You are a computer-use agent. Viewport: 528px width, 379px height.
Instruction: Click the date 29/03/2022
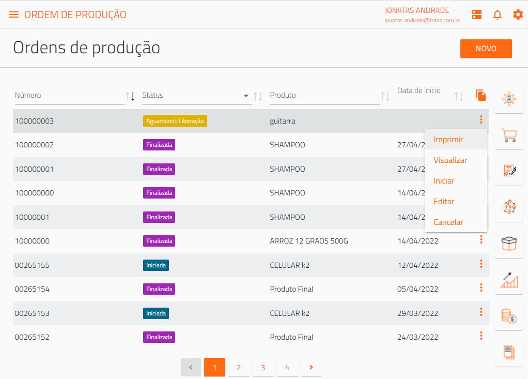coord(417,314)
